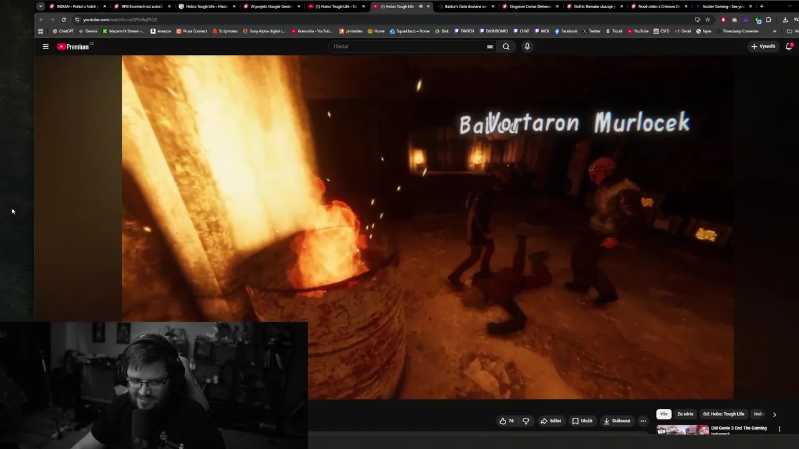Image resolution: width=799 pixels, height=449 pixels.
Task: Click the camera screenshot extension icon
Action: [x=734, y=20]
